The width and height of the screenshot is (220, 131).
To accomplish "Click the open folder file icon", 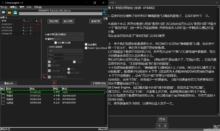I will (x=9, y=12).
